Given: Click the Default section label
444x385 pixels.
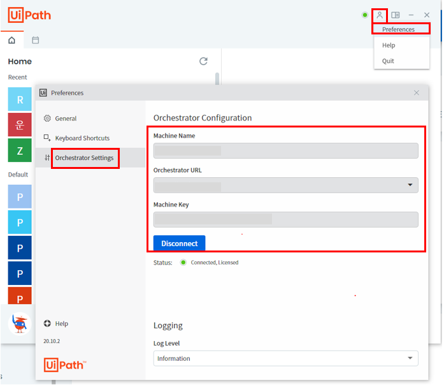Looking at the screenshot, I should (x=18, y=175).
